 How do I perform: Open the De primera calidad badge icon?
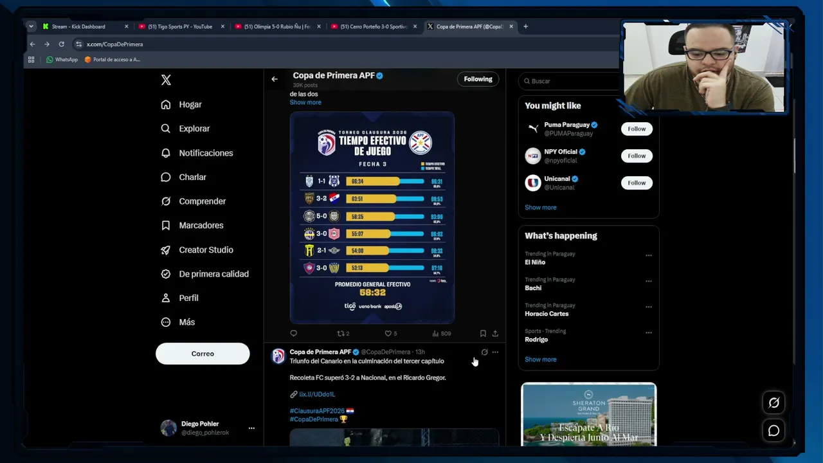166,274
